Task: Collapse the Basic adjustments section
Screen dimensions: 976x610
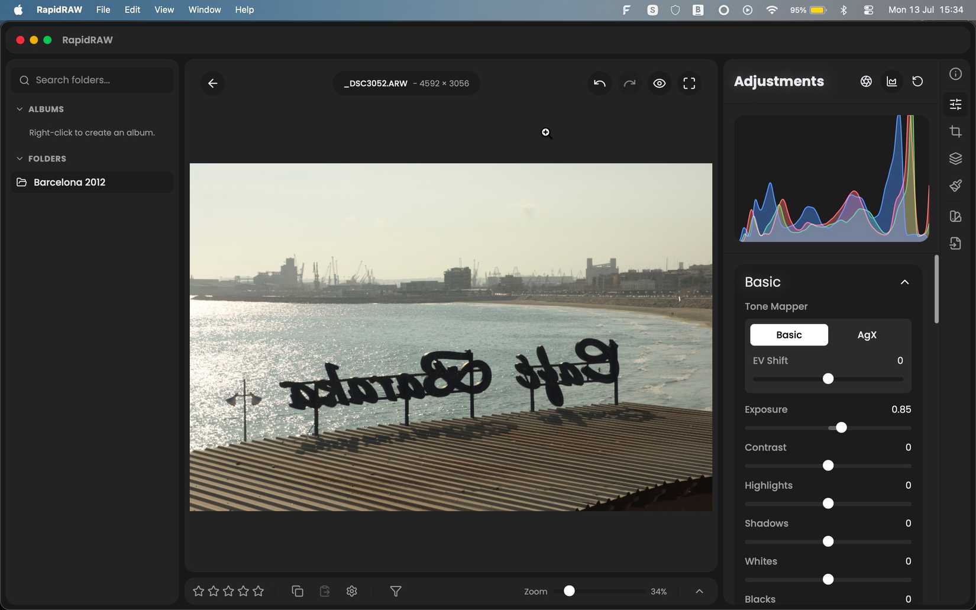Action: click(x=904, y=282)
